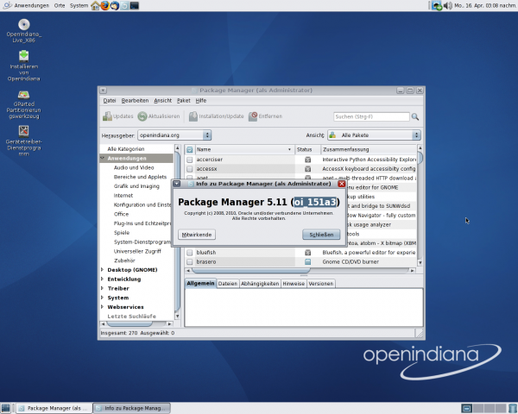
Task: Click the Updates toolbar icon
Action: coord(107,116)
